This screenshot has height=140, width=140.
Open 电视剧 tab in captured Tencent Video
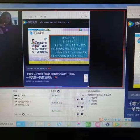pyautogui.click(x=46, y=22)
